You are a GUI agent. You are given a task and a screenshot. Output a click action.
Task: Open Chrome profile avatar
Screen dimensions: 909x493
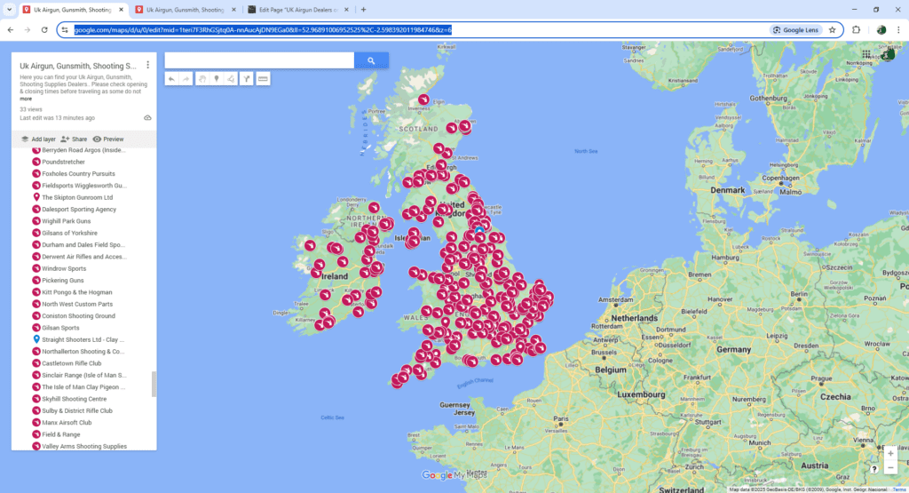coord(881,30)
